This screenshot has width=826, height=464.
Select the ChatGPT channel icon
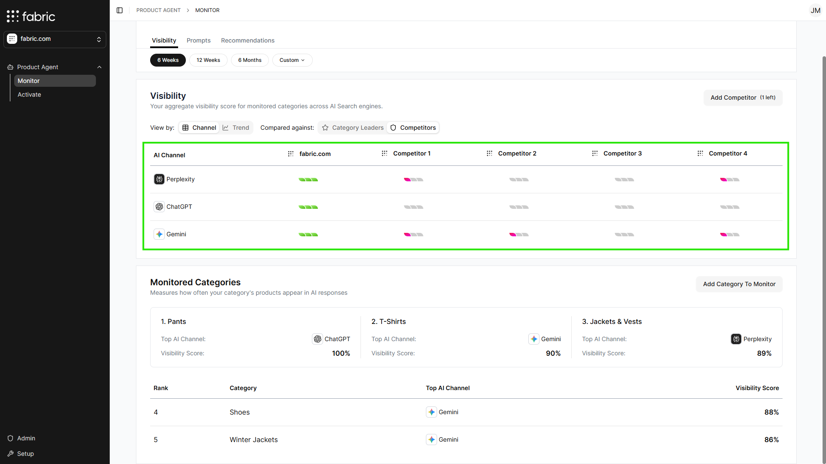click(159, 207)
